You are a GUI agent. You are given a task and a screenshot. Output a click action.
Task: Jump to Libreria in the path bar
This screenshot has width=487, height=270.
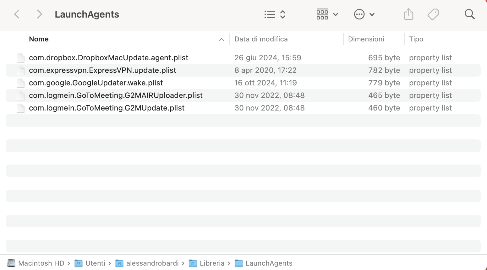(x=212, y=263)
